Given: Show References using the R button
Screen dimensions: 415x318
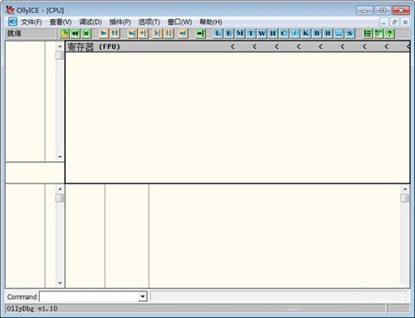Looking at the screenshot, I should click(328, 33).
